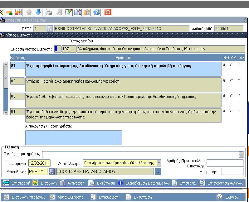The height and width of the screenshot is (202, 249).
Task: Click the Αιτιολόγηση / Παρατηρήσεις text area
Action: click(74, 138)
